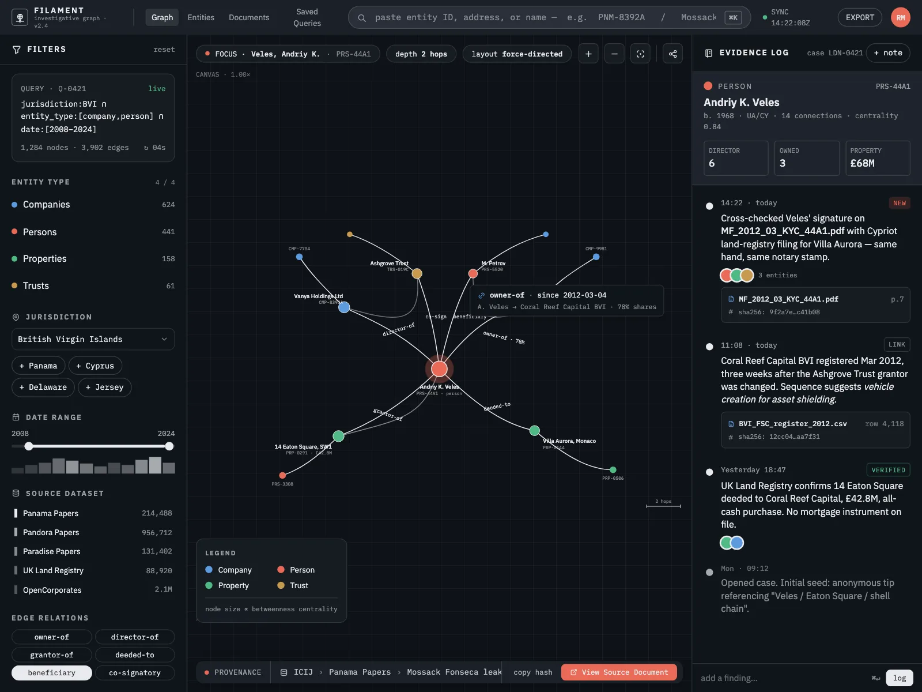The height and width of the screenshot is (692, 922).
Task: Expand the Pandora Papers source dataset
Action: (x=93, y=532)
